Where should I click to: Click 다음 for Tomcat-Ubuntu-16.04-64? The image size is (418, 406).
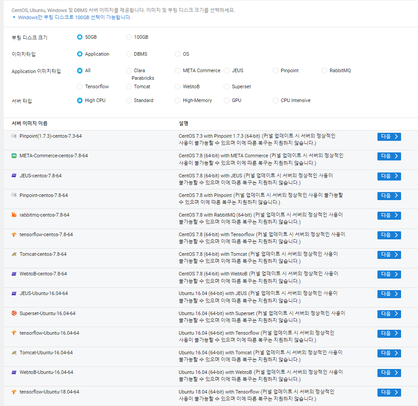pos(389,353)
